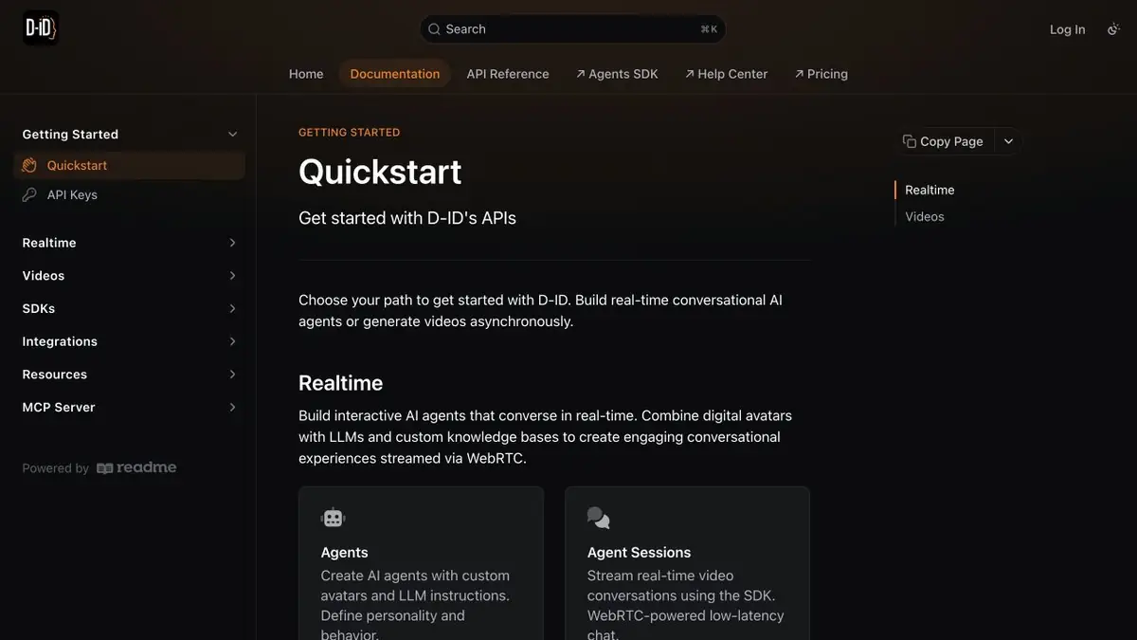
Task: Click the search magnifier icon
Action: click(435, 29)
